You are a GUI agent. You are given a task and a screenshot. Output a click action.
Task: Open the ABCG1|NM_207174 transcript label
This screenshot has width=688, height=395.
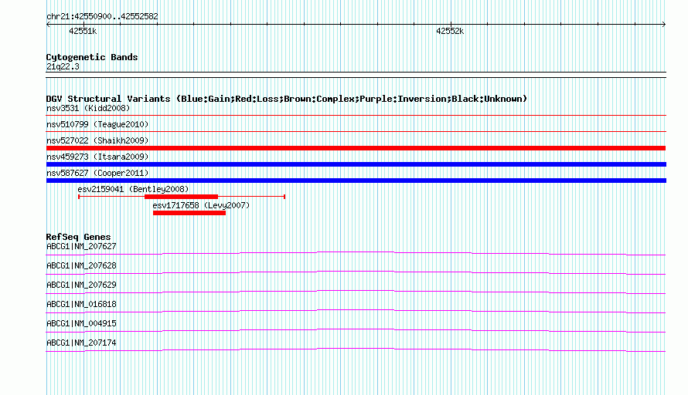[81, 343]
